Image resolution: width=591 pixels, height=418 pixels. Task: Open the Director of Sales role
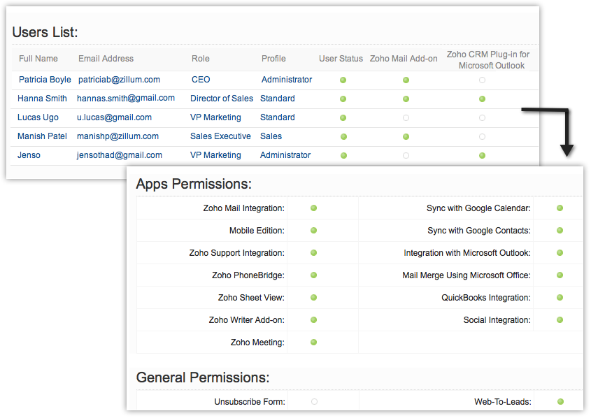tap(222, 99)
